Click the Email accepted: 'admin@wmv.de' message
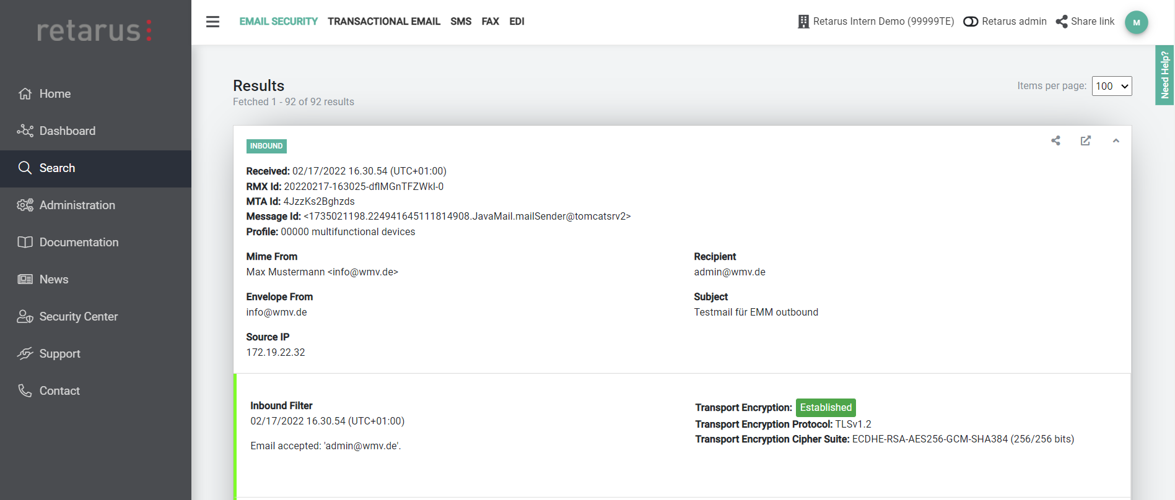The image size is (1175, 500). (x=326, y=446)
